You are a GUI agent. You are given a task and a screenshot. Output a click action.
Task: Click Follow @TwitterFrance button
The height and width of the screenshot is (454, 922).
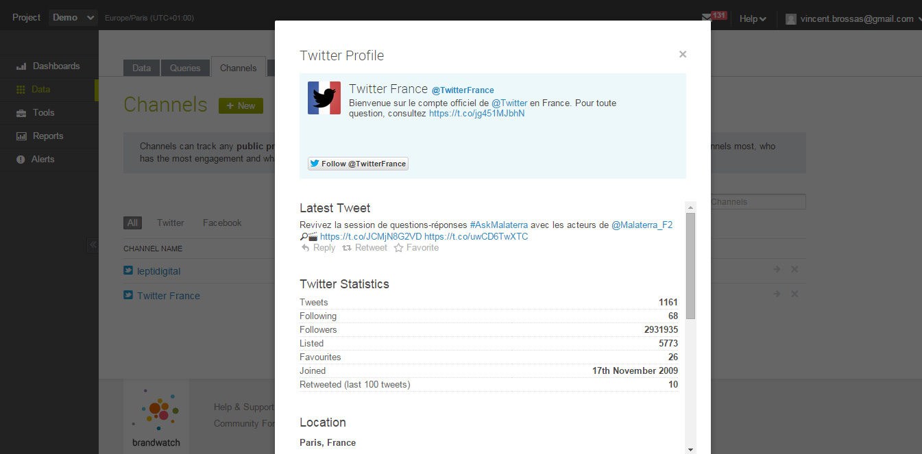358,164
